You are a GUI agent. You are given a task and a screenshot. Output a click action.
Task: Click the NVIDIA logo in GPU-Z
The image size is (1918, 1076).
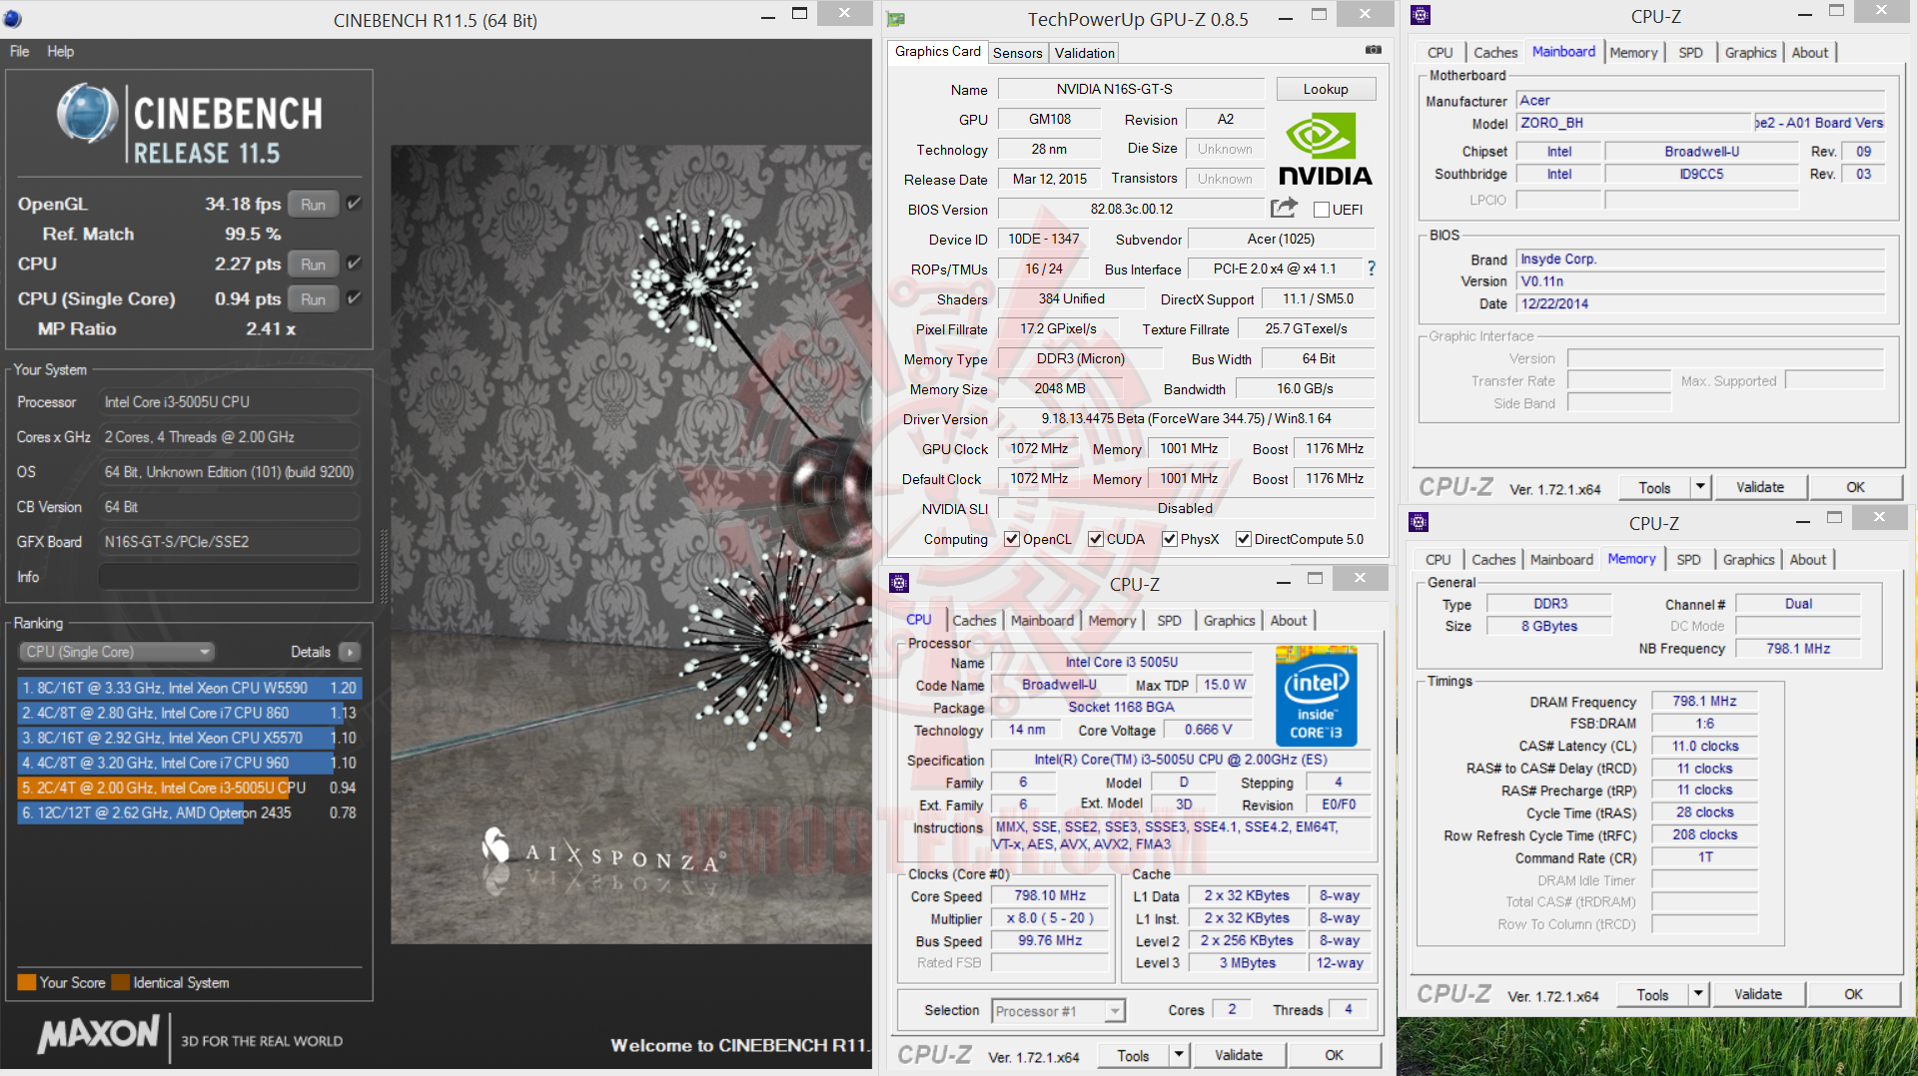coord(1325,149)
